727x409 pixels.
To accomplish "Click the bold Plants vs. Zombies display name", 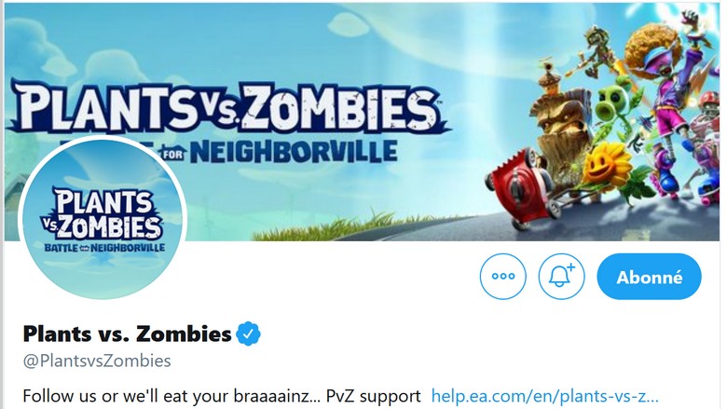I will (x=127, y=334).
